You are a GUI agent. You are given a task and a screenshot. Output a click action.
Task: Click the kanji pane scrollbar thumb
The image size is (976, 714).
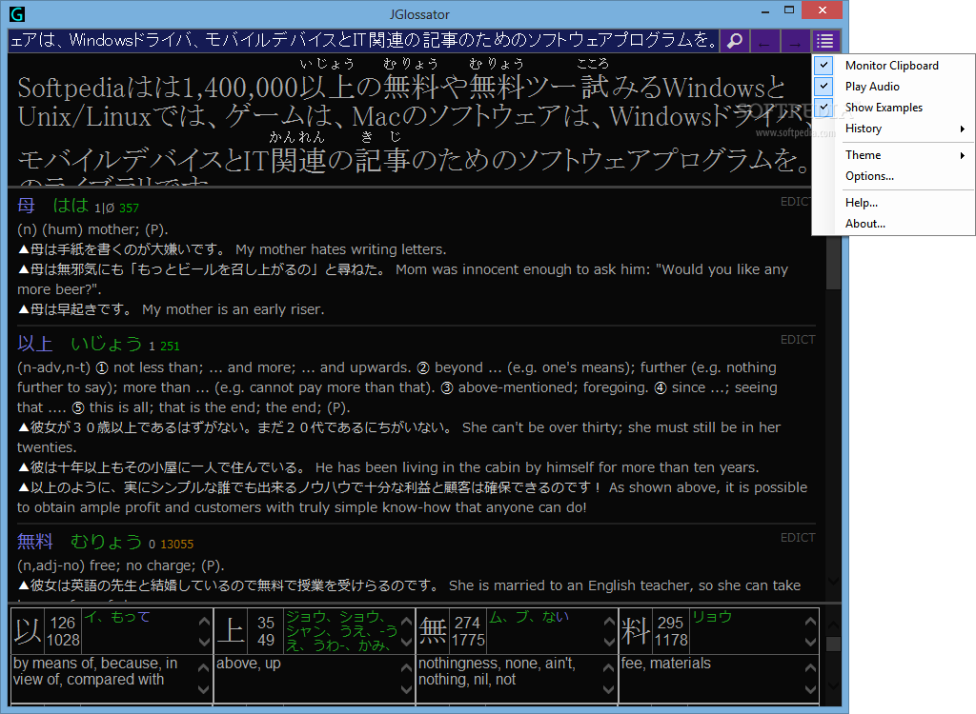pyautogui.click(x=833, y=644)
